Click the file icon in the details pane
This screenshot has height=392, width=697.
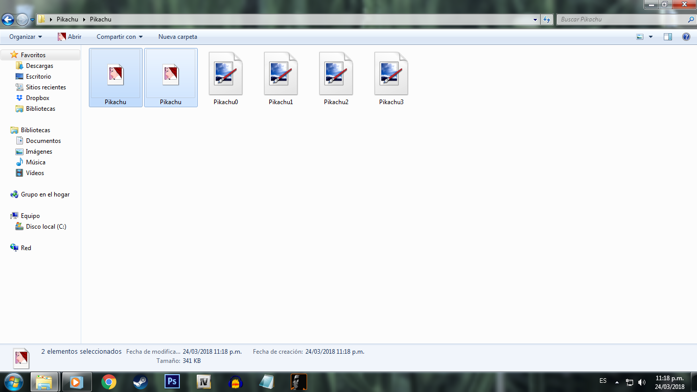pos(21,358)
